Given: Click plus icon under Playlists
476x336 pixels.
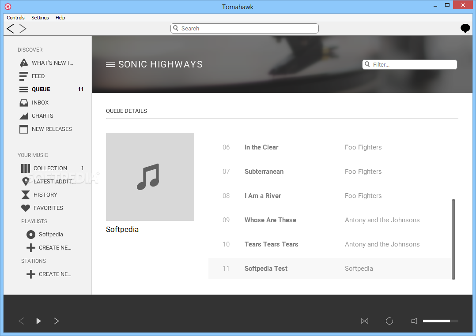Looking at the screenshot, I should coord(30,248).
